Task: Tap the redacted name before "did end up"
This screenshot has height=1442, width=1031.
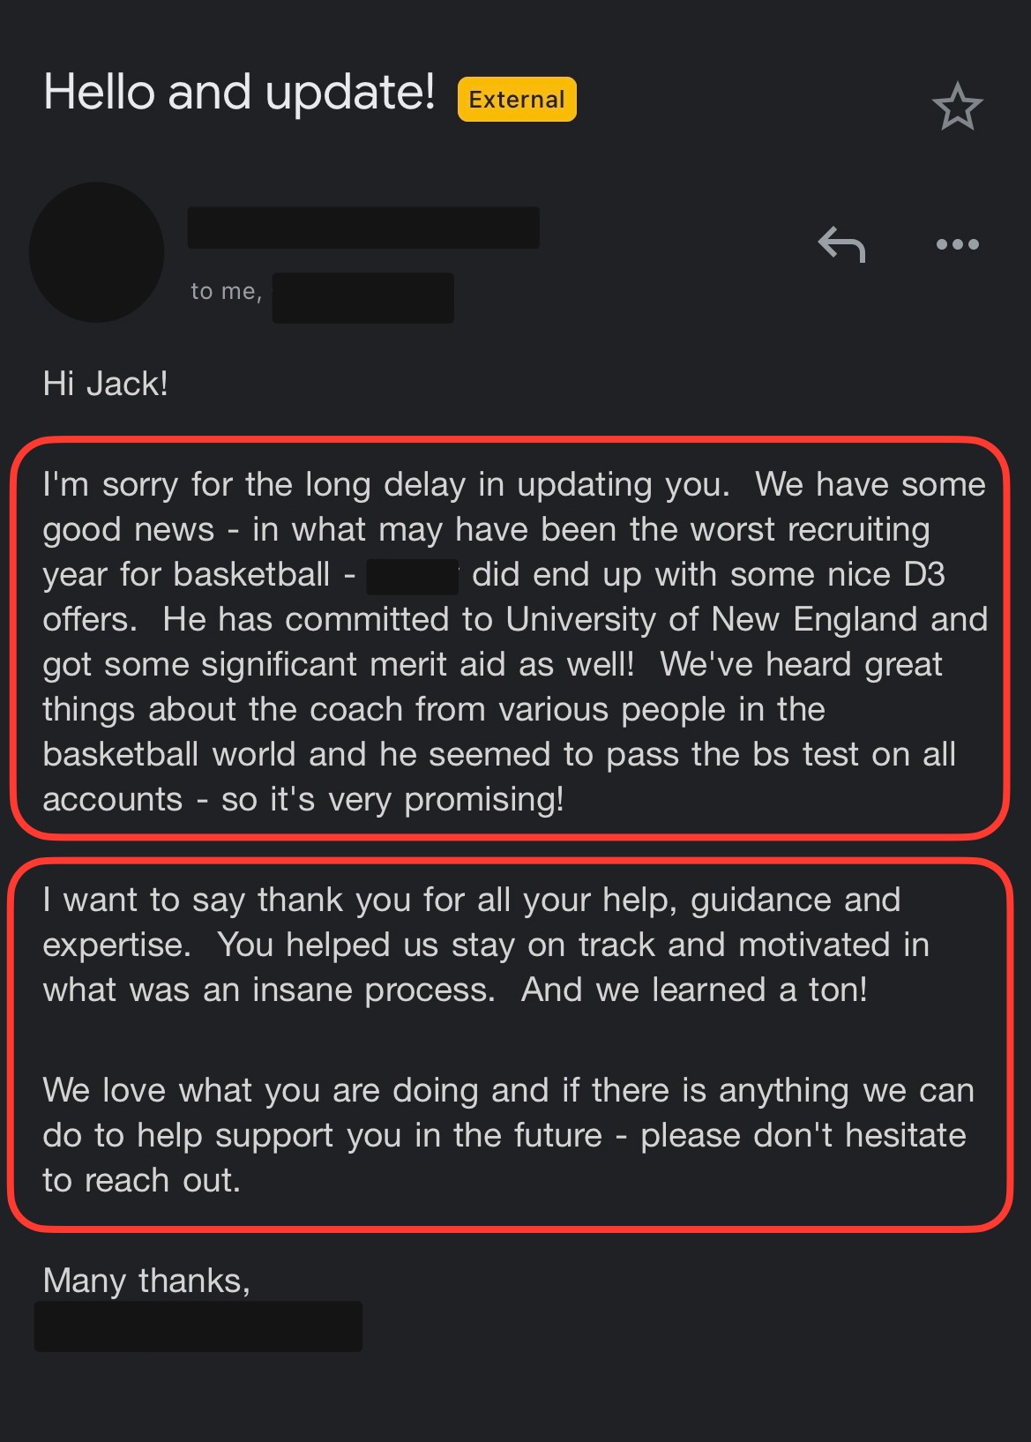Action: (412, 576)
